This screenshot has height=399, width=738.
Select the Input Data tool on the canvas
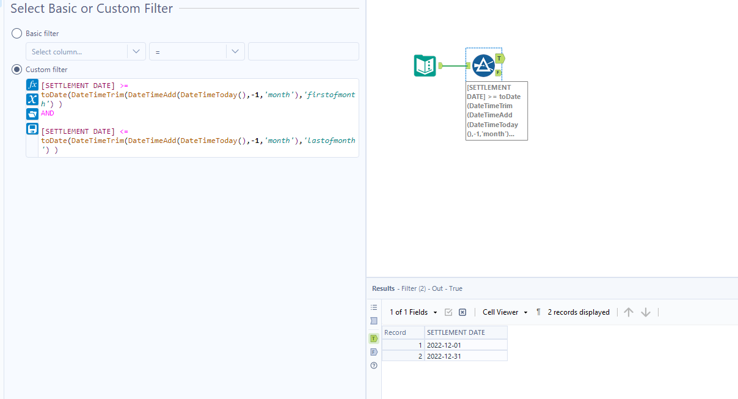click(423, 65)
